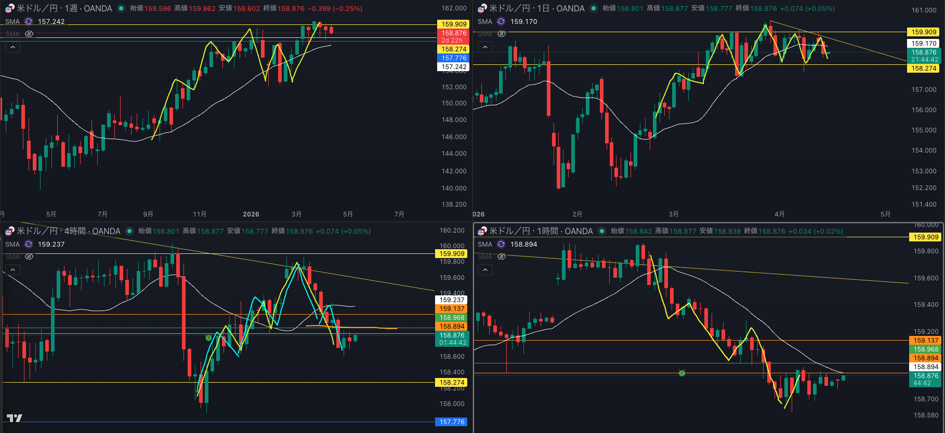Click the yellow 159.909 price label on the daily chart

coord(924,32)
